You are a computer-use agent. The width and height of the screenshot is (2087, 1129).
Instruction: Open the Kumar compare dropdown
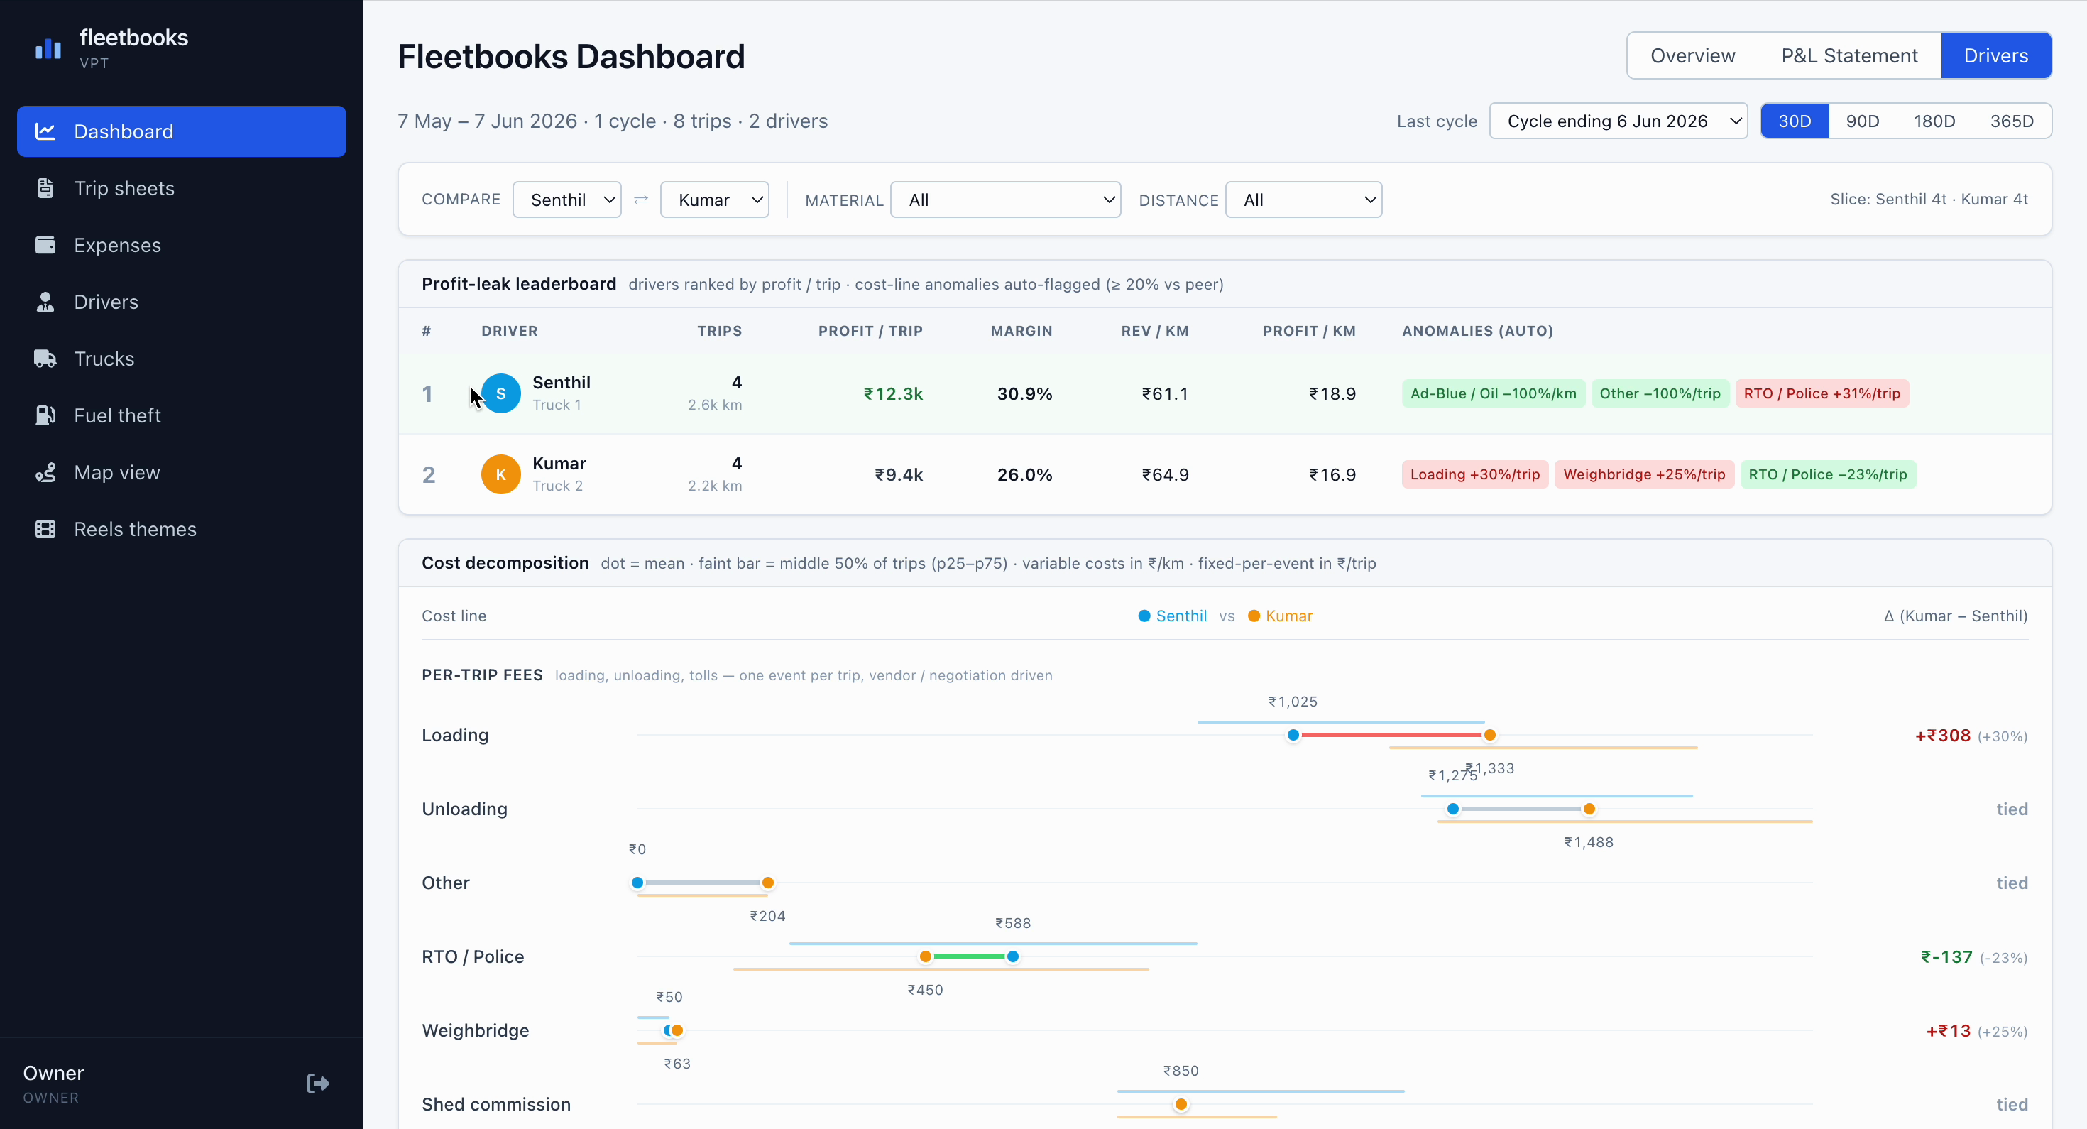(715, 200)
